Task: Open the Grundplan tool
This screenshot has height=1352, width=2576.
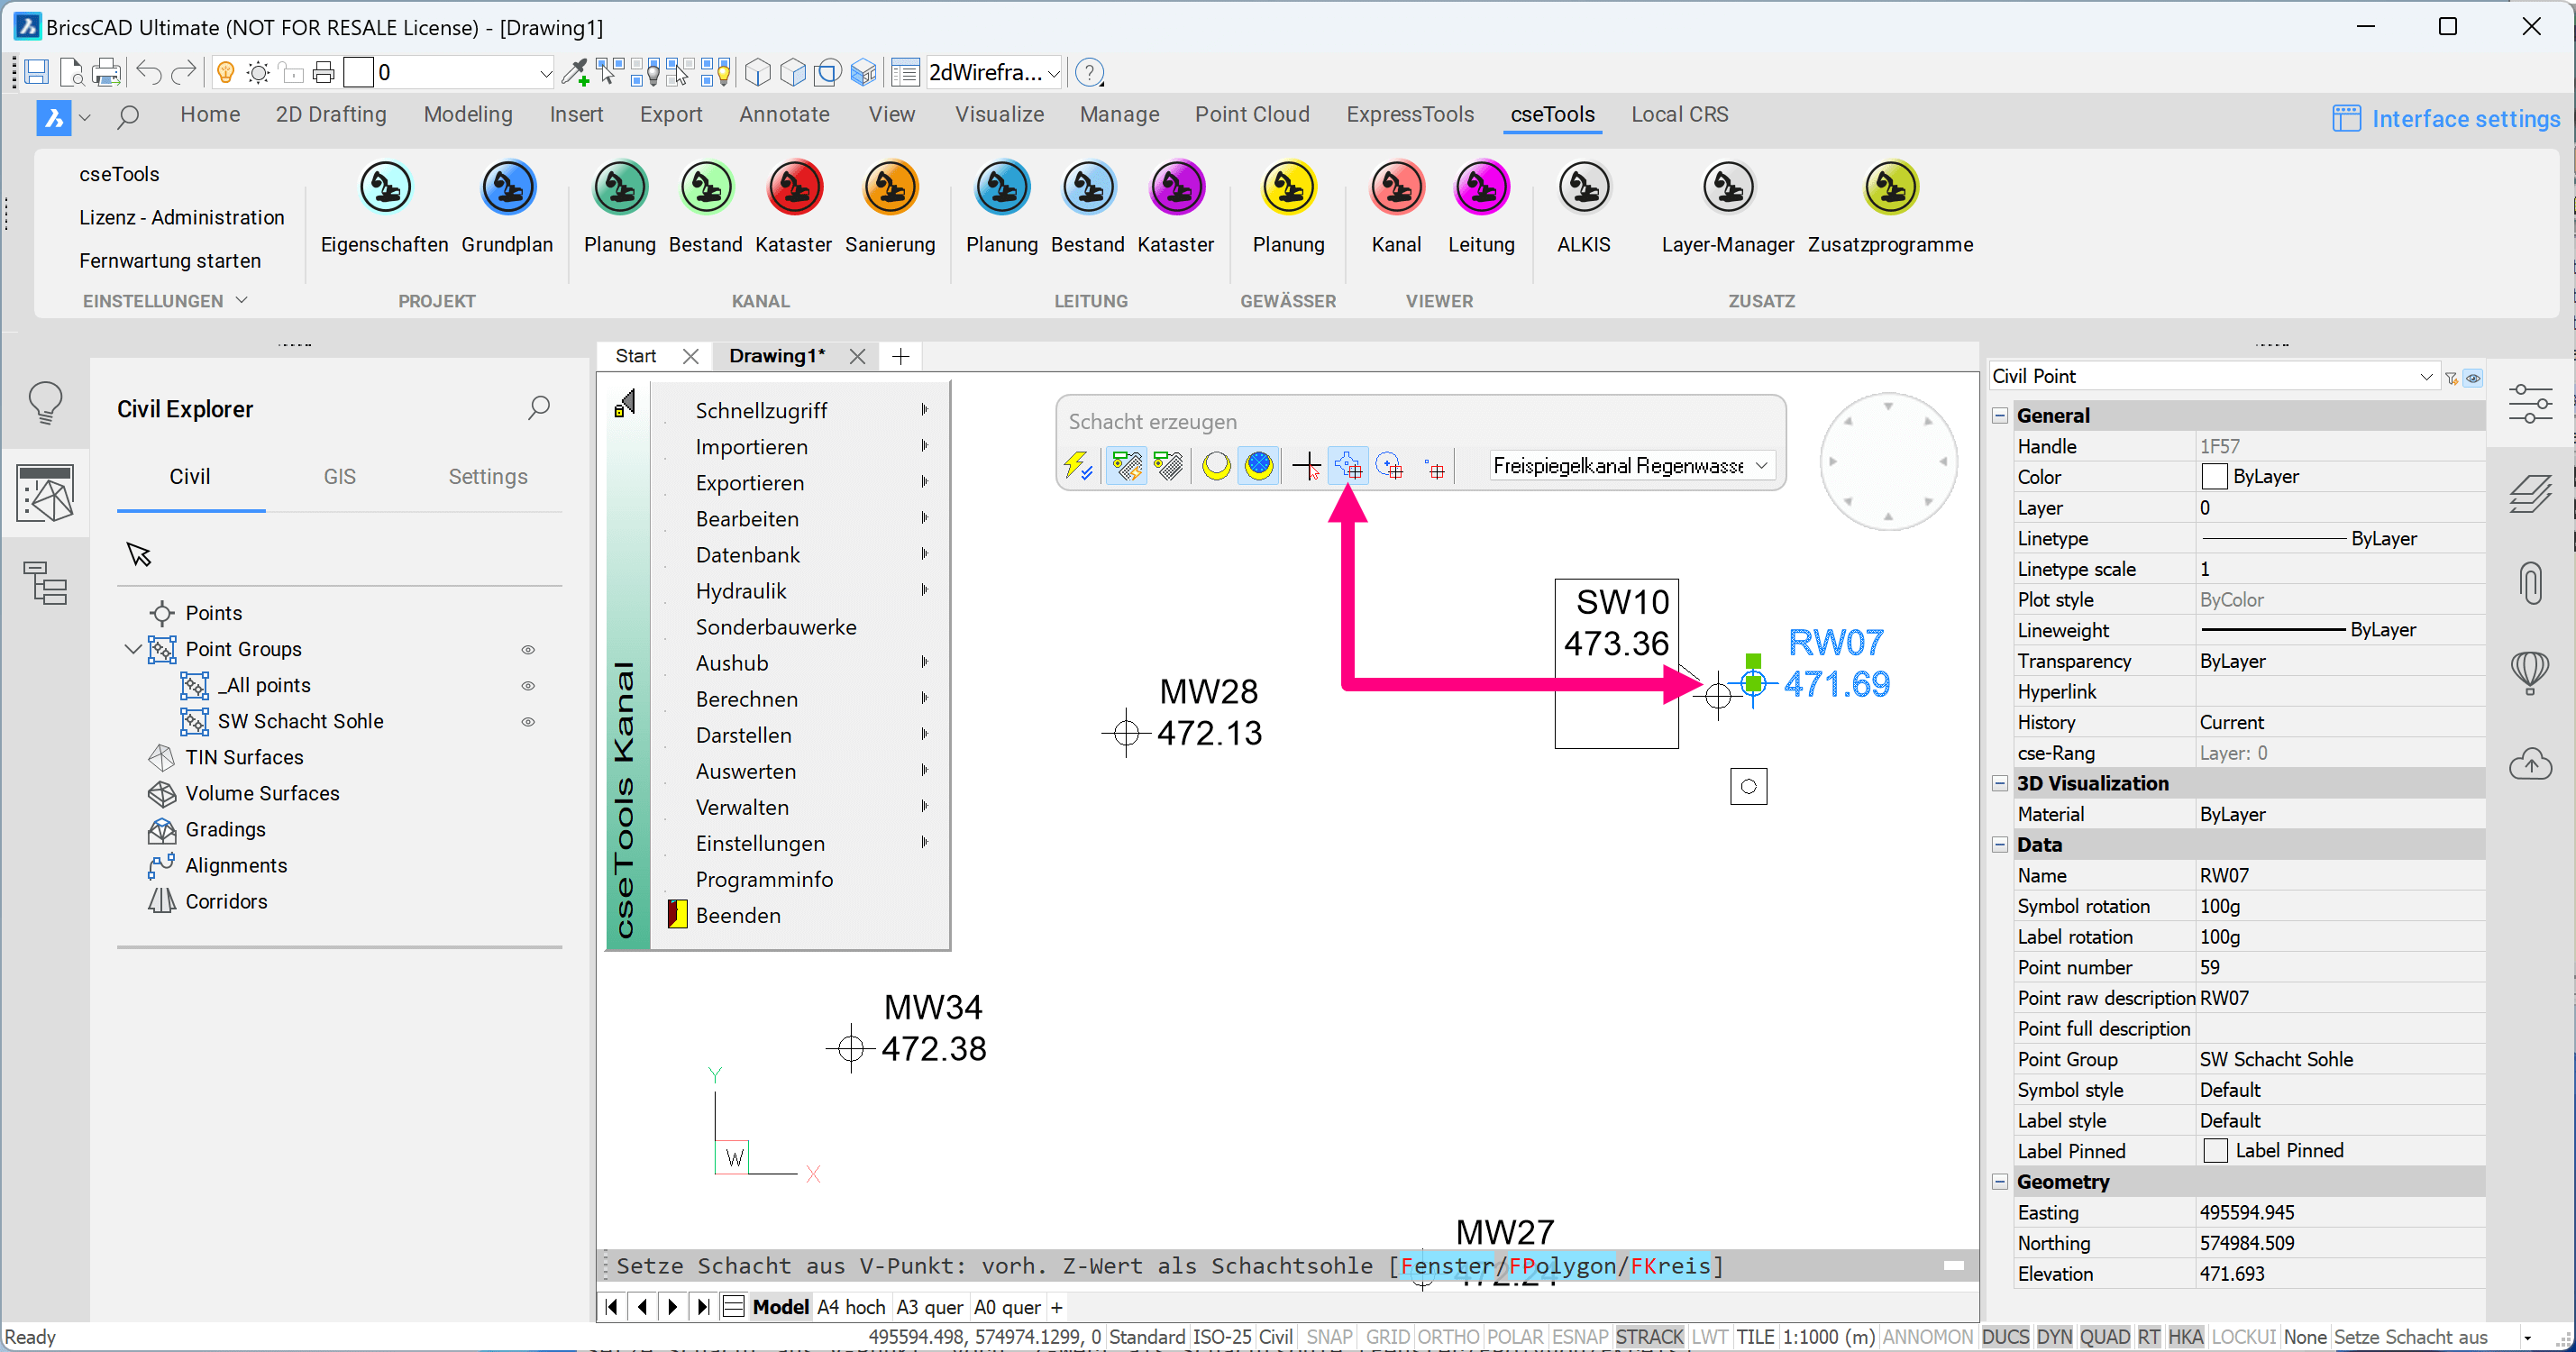Action: (508, 188)
